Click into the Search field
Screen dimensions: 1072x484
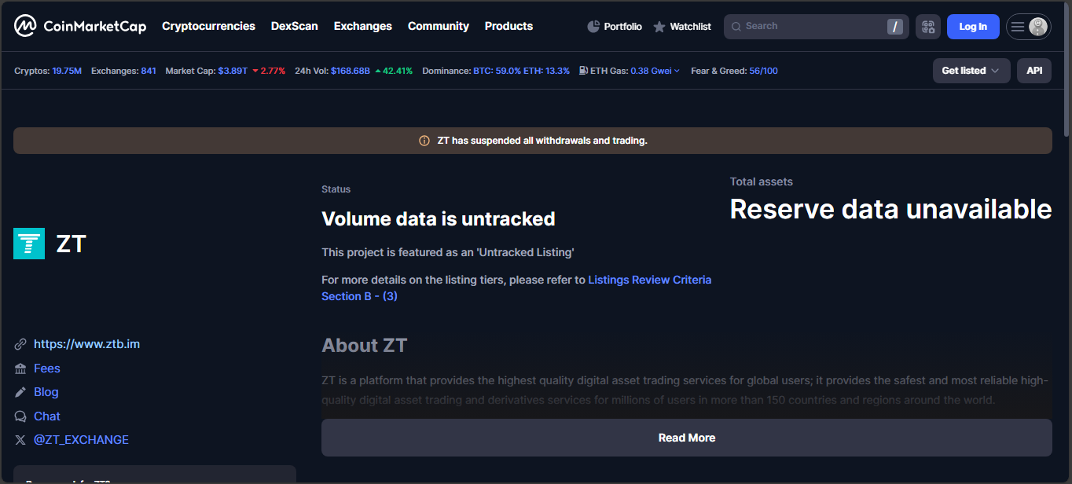[x=810, y=27]
